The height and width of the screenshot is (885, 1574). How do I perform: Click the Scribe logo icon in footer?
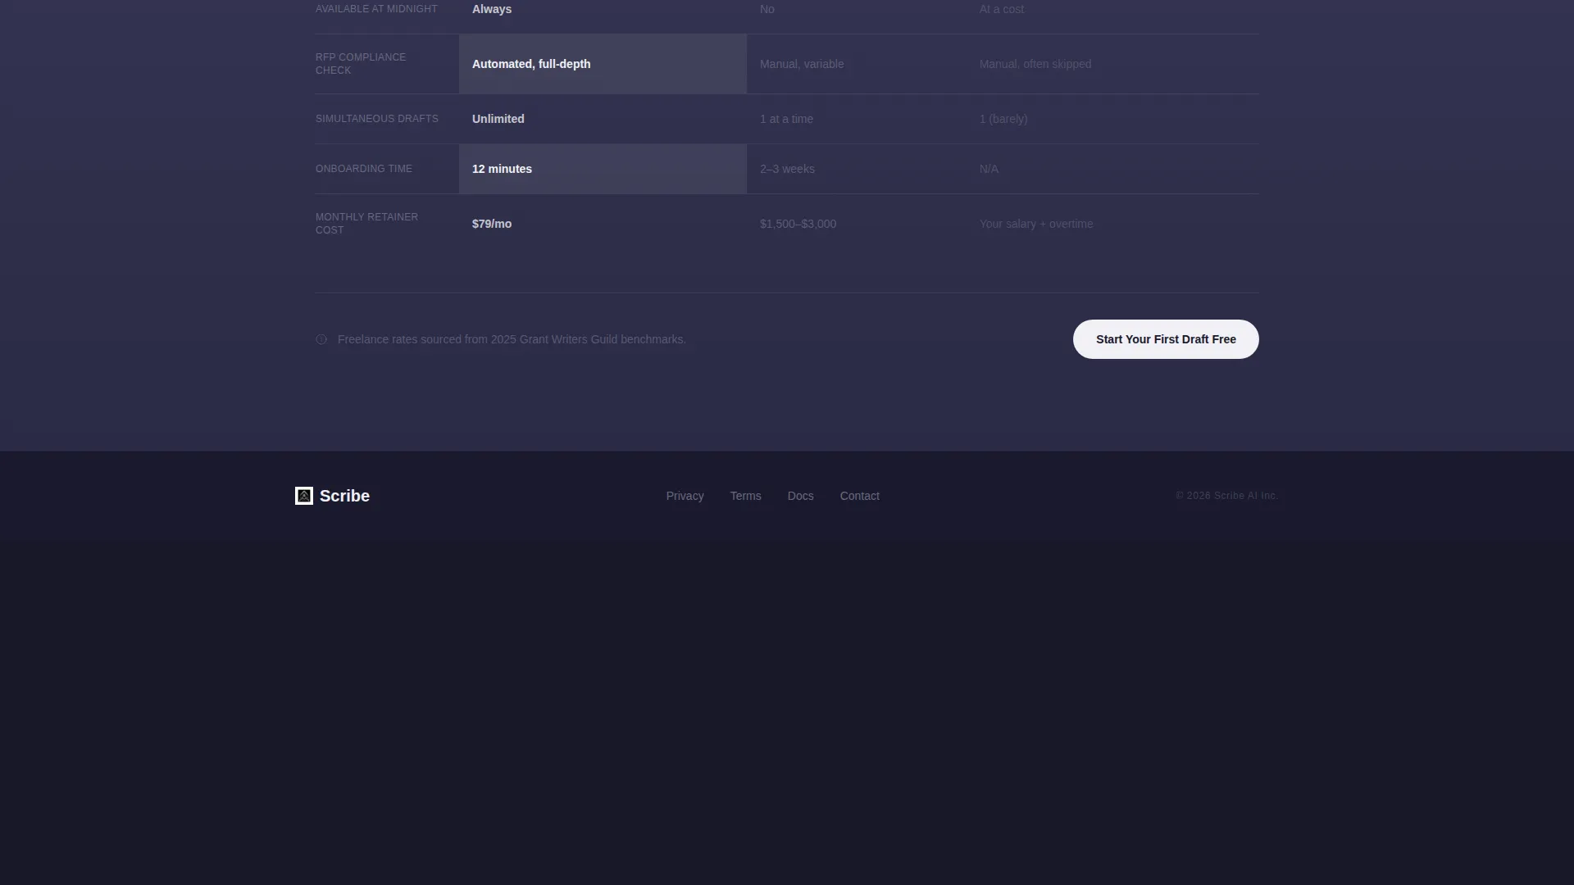[x=304, y=496]
